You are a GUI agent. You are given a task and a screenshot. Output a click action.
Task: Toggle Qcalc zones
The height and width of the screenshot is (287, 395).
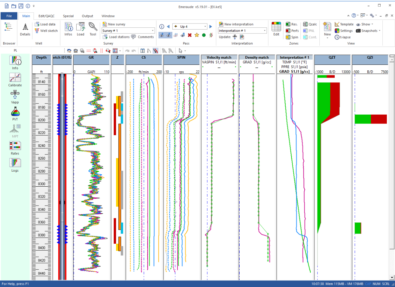point(310,24)
